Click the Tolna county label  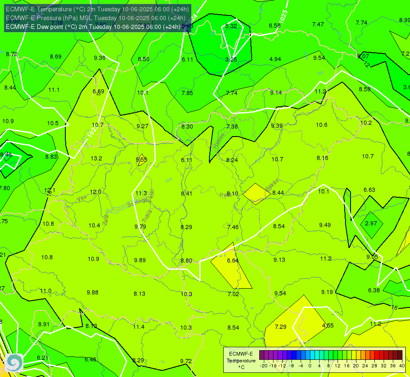(x=147, y=216)
